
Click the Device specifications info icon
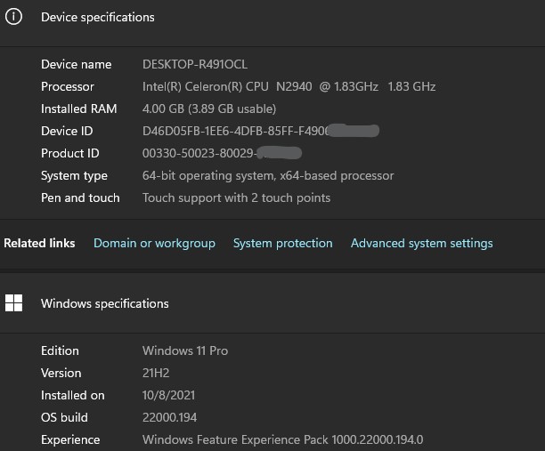13,17
